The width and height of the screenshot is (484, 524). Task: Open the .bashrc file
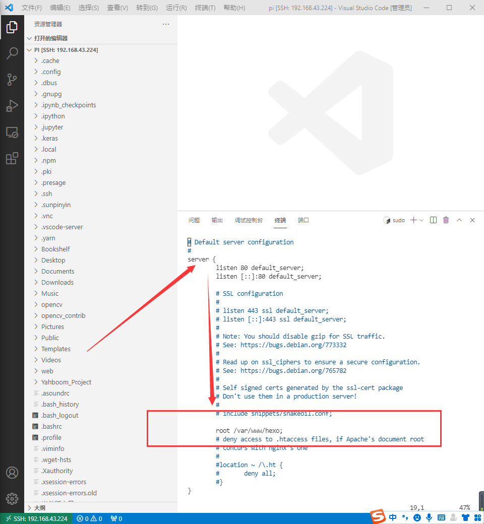pyautogui.click(x=101, y=426)
